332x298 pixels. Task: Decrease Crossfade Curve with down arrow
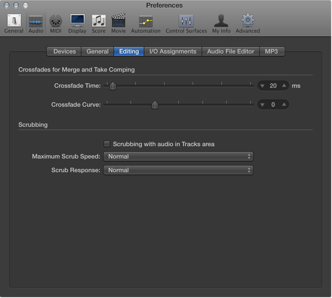(262, 105)
